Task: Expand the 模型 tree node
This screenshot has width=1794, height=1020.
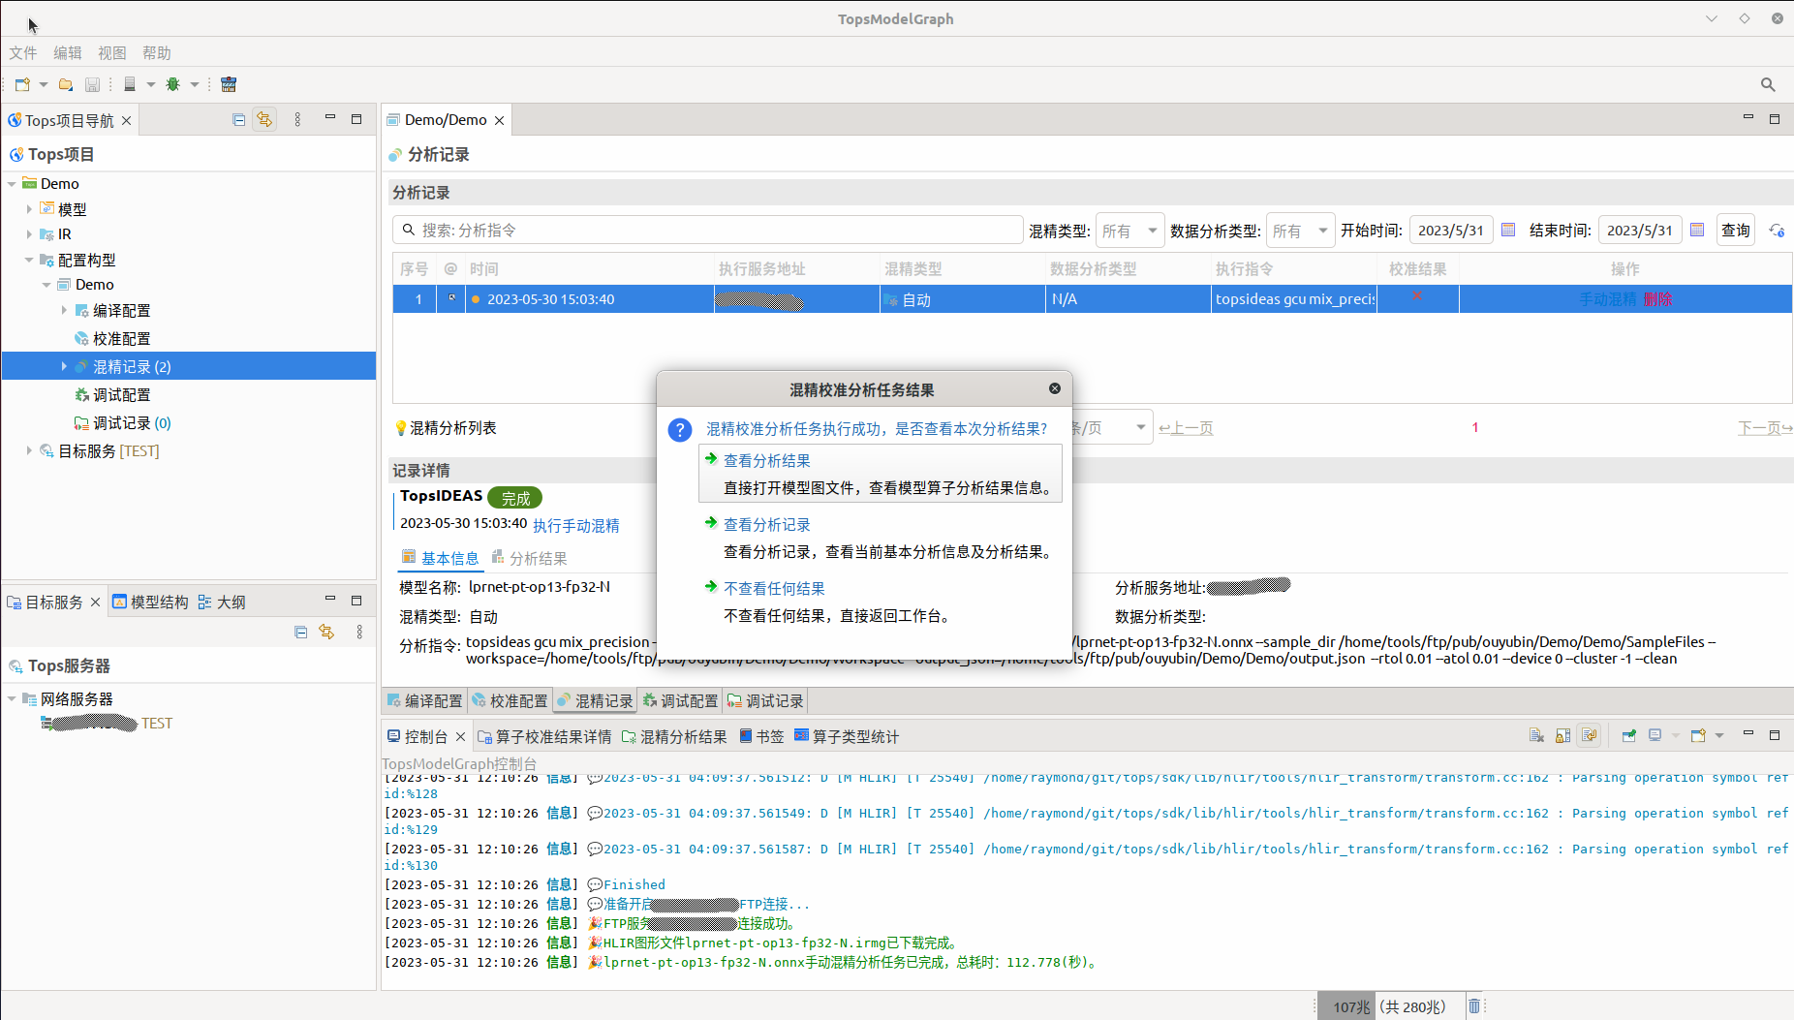Action: (x=29, y=209)
